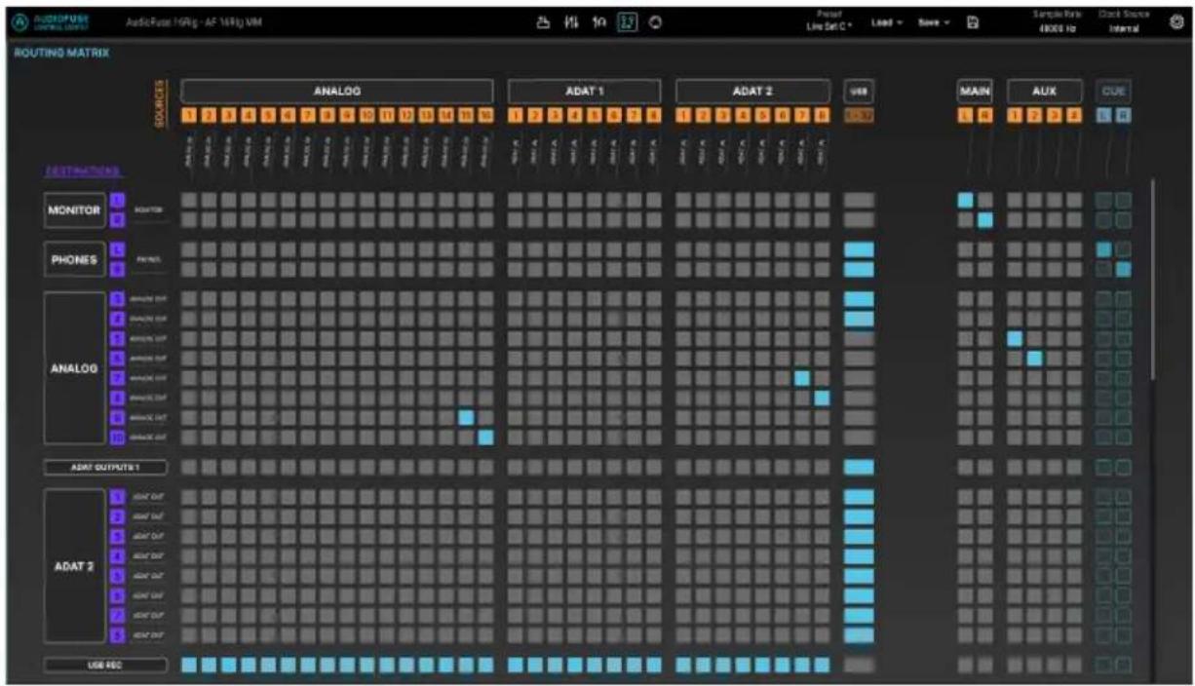Click the USB sources group header

(859, 91)
